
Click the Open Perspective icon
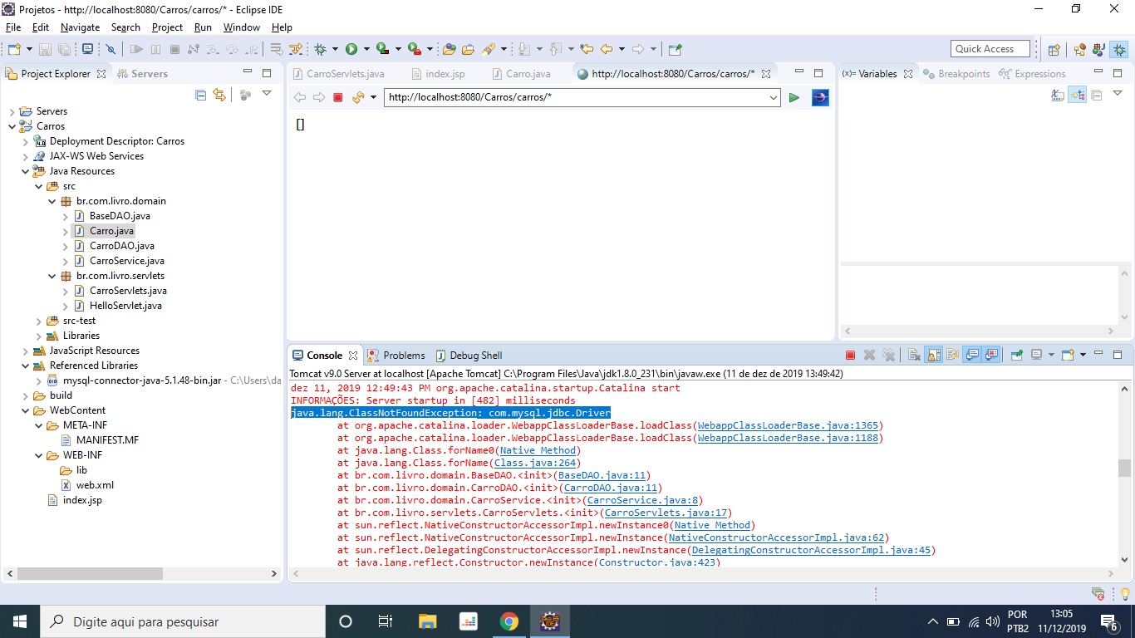[x=1054, y=49]
